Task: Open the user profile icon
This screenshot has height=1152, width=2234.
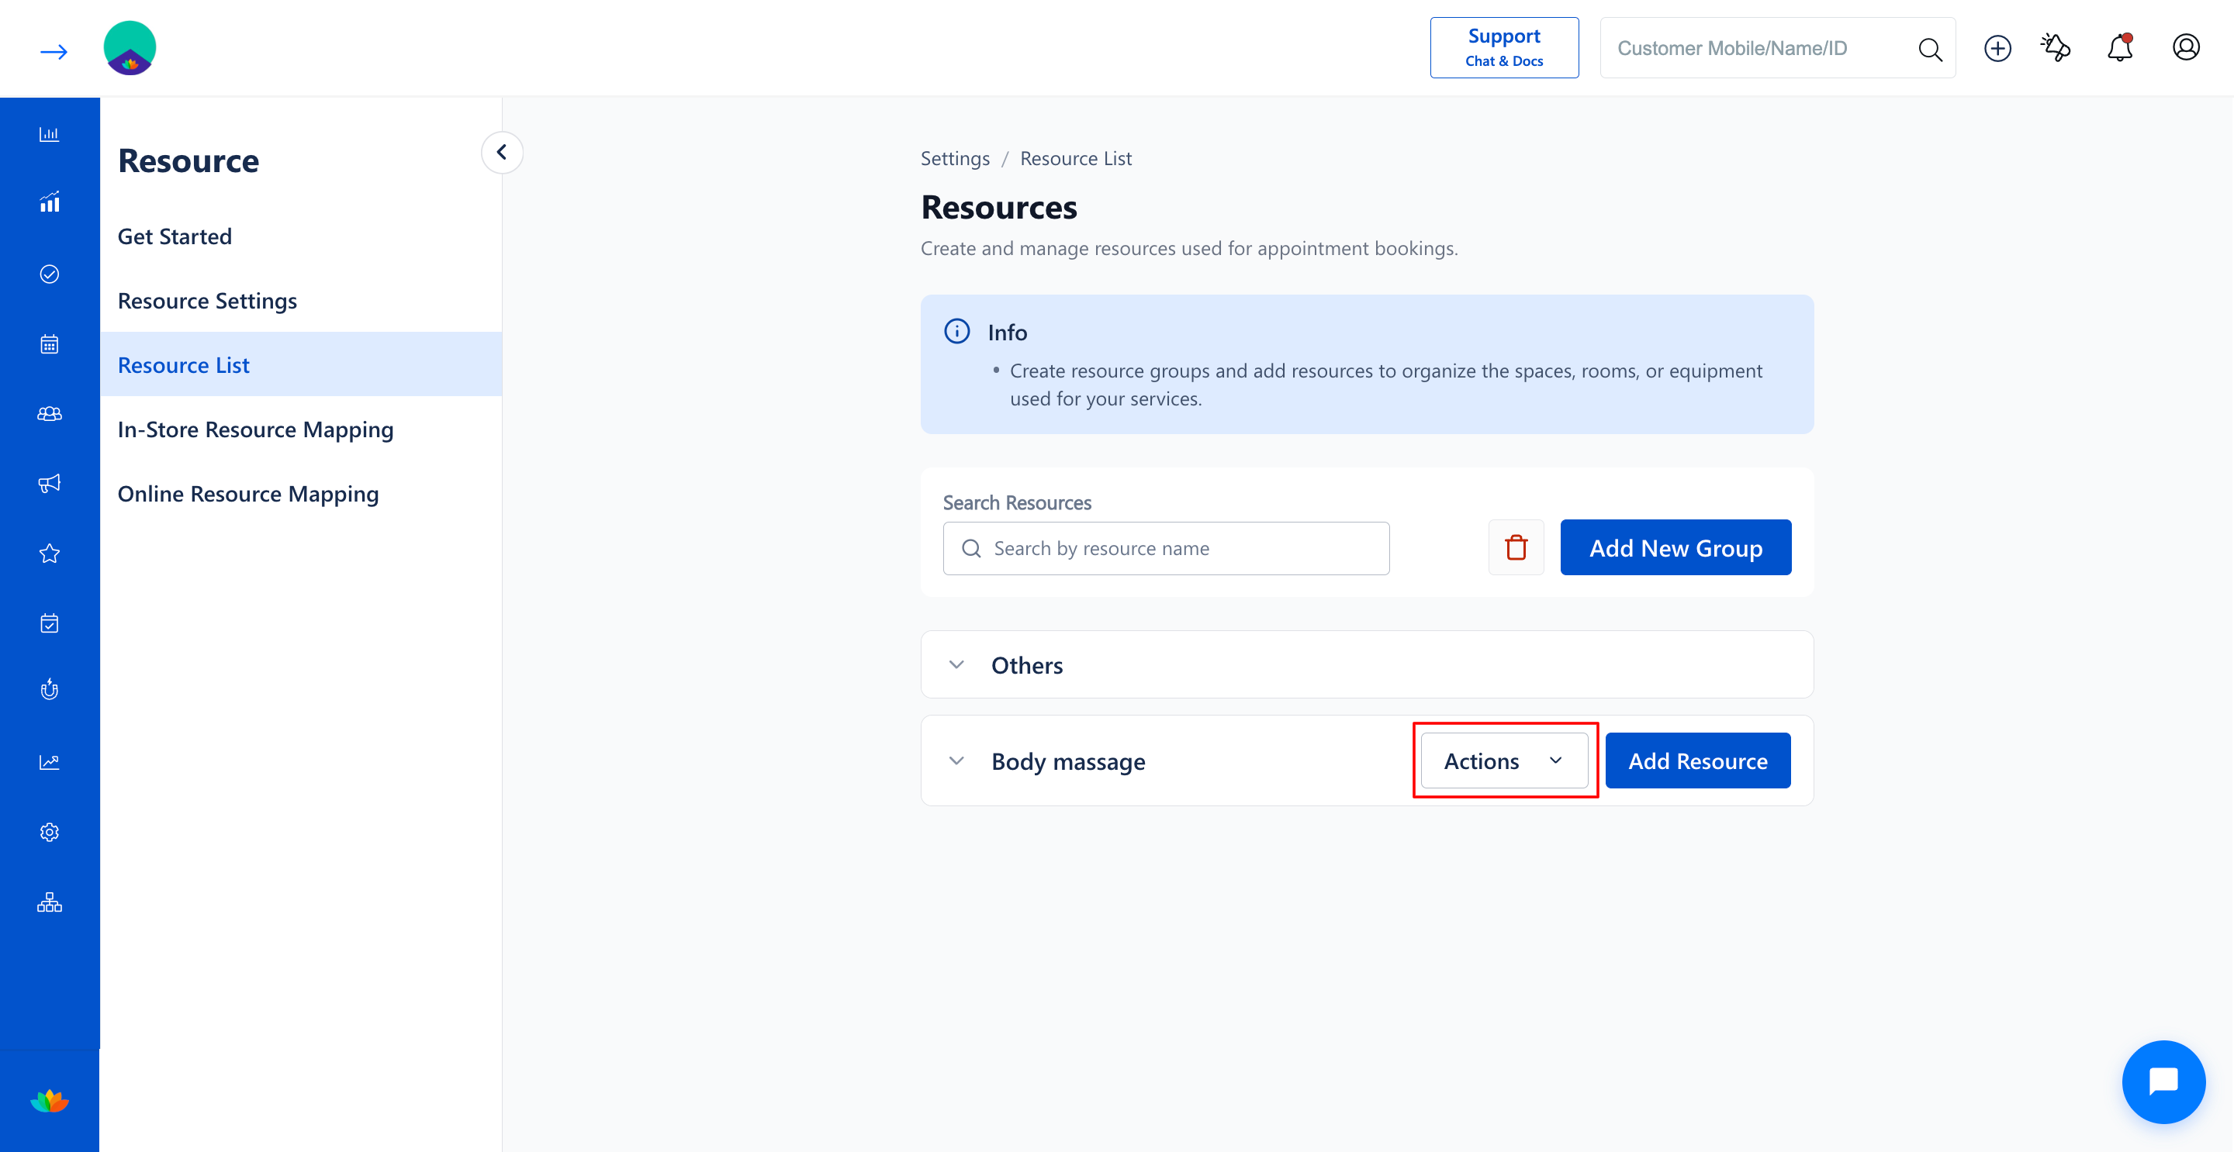Action: (x=2185, y=47)
